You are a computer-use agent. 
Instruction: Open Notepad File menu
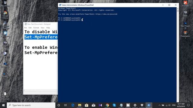[x=25, y=28]
